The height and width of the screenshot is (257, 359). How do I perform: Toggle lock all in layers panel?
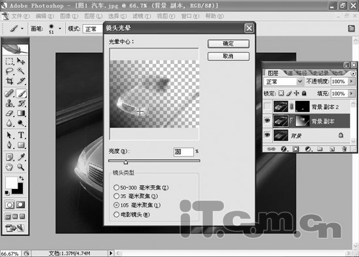[304, 93]
